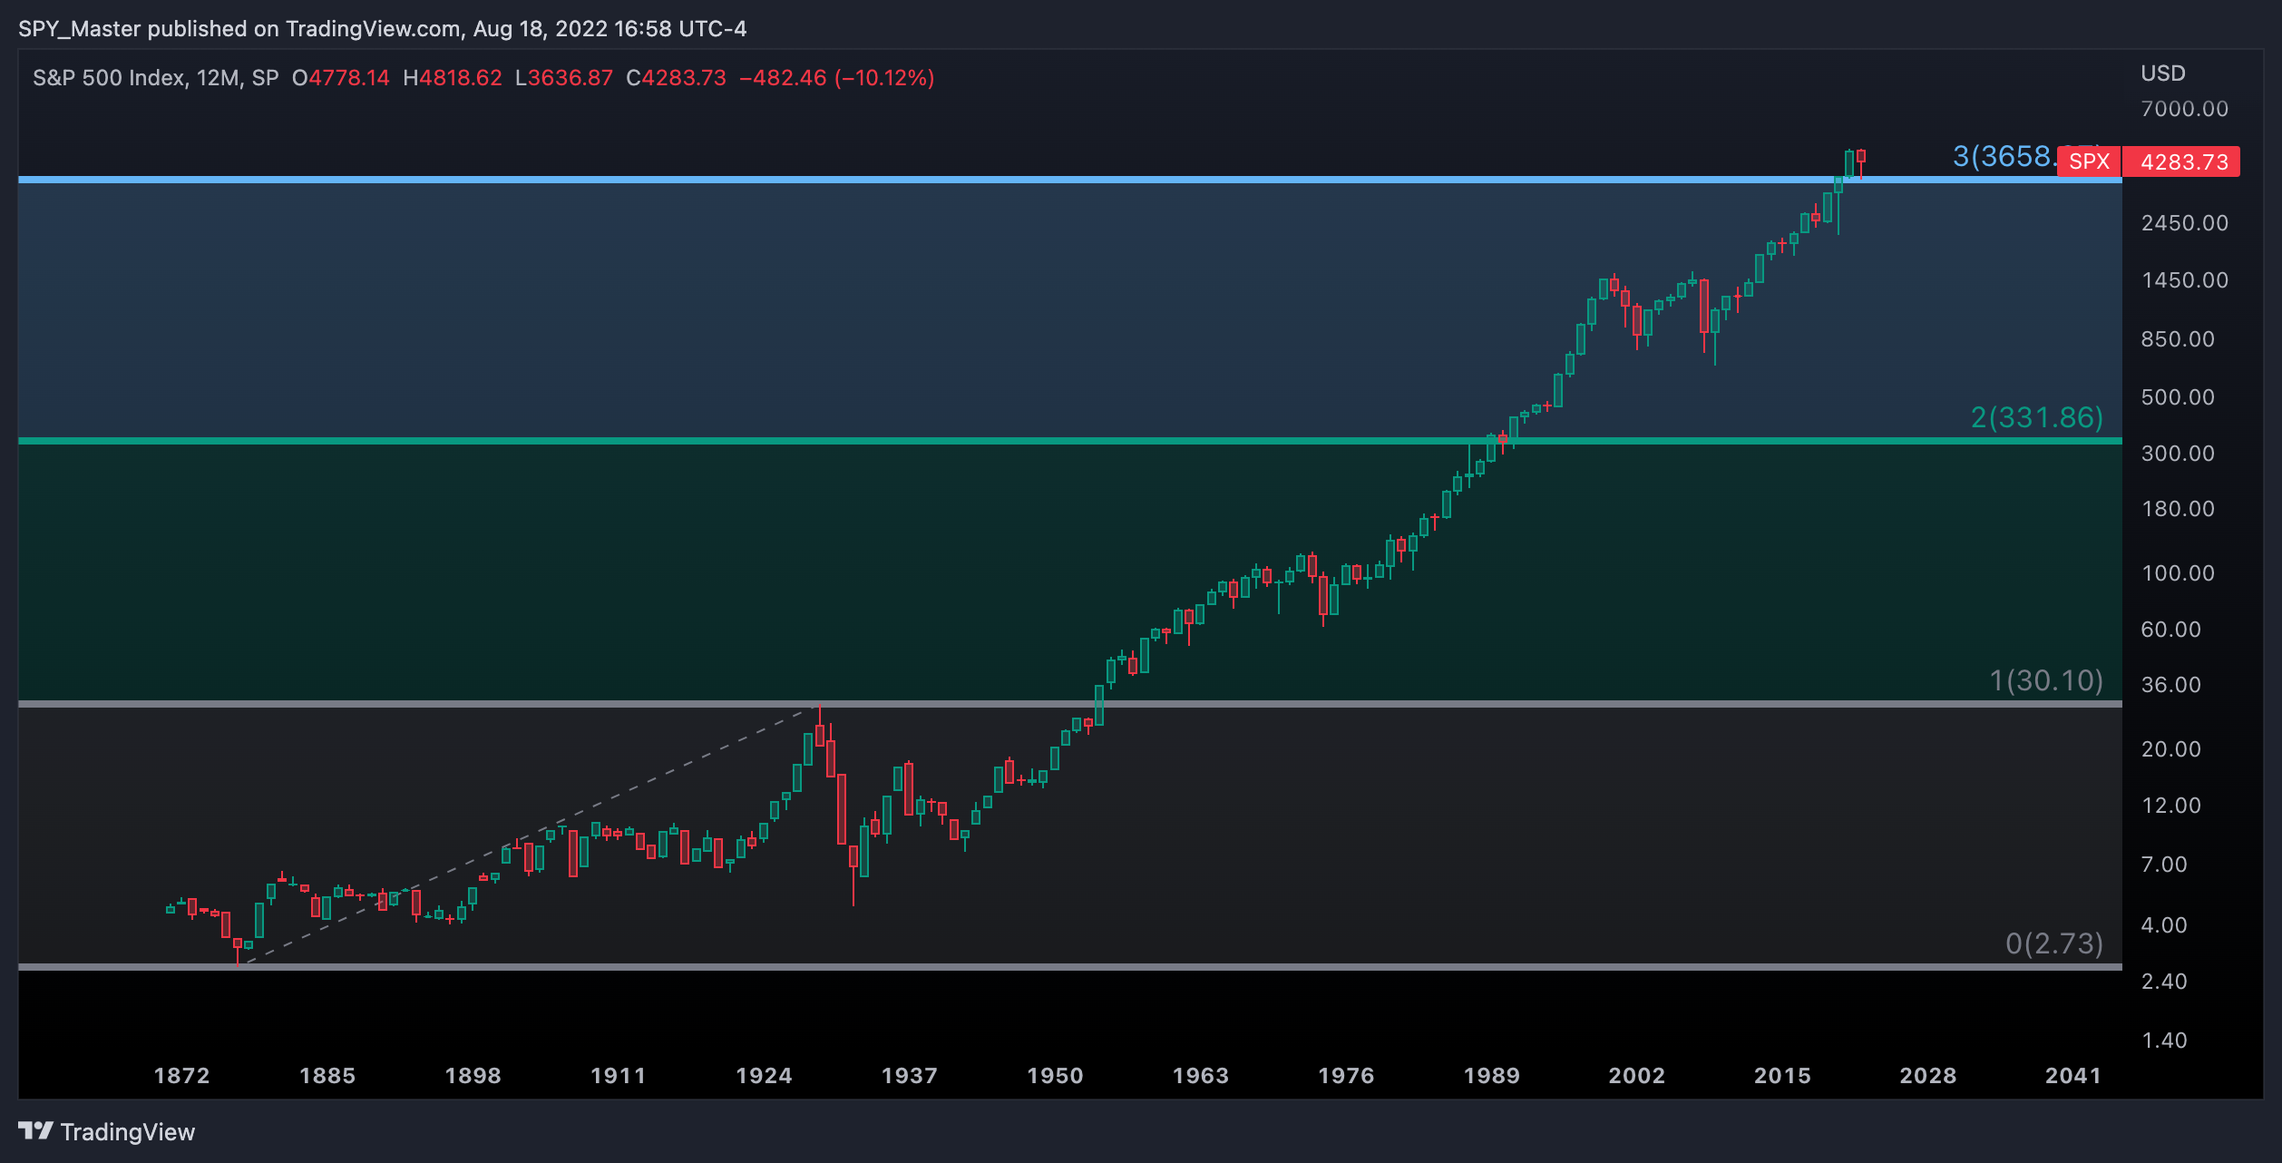Screen dimensions: 2282x1163
Task: Click the low value L3636.87
Action: pos(564,78)
